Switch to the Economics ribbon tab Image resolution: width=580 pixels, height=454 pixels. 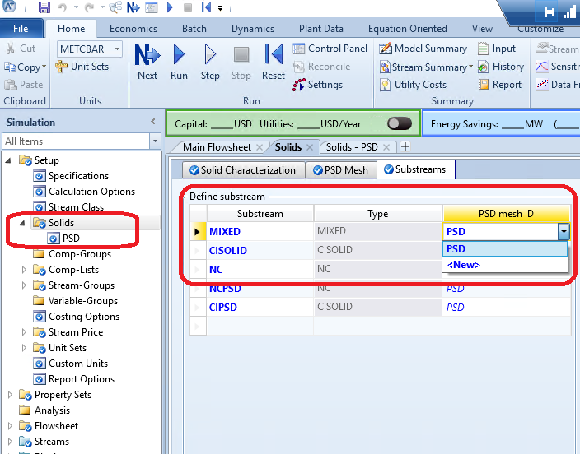click(x=133, y=29)
